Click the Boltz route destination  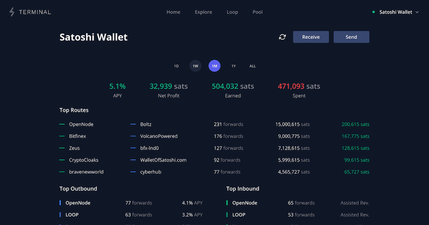[146, 124]
